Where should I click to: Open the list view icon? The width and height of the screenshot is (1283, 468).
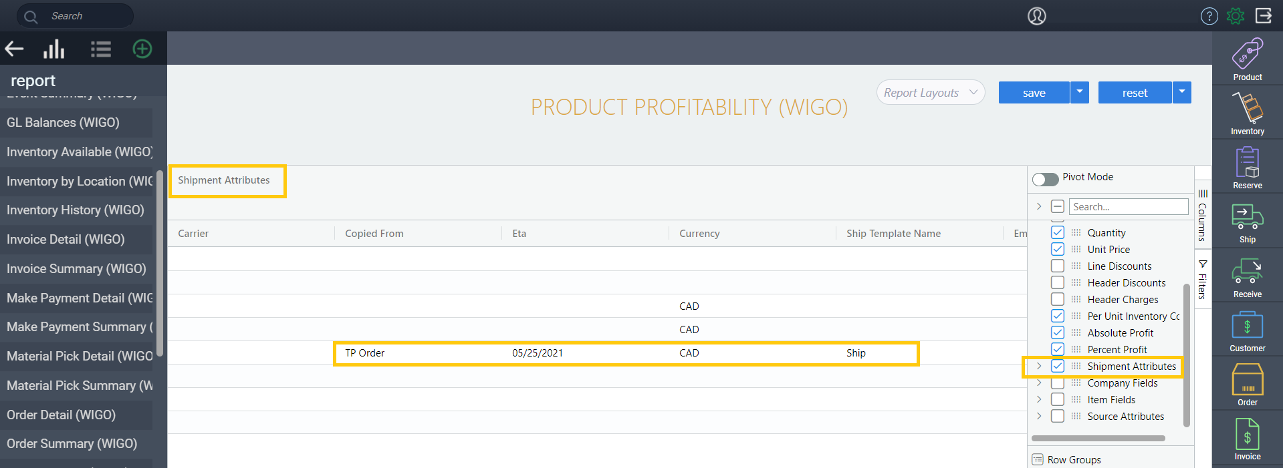(101, 49)
